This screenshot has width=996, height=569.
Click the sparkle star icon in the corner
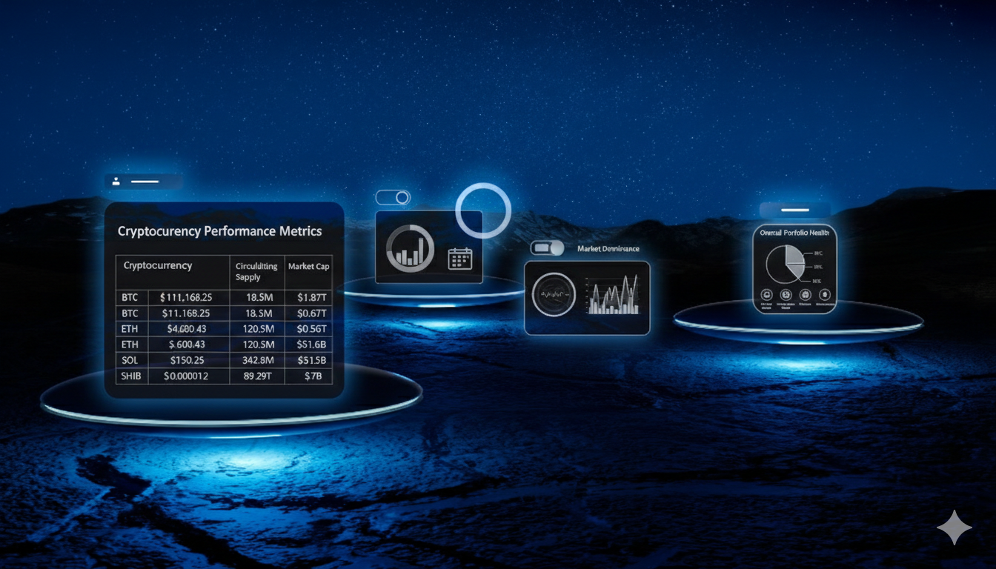coord(954,528)
